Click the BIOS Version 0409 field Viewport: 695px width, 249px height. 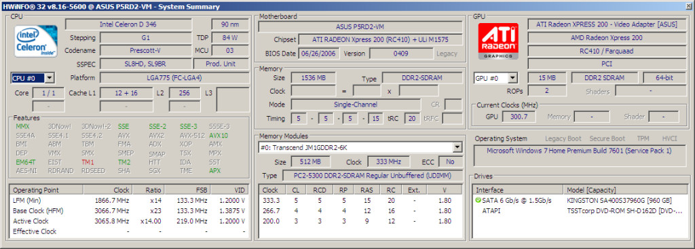pyautogui.click(x=401, y=54)
